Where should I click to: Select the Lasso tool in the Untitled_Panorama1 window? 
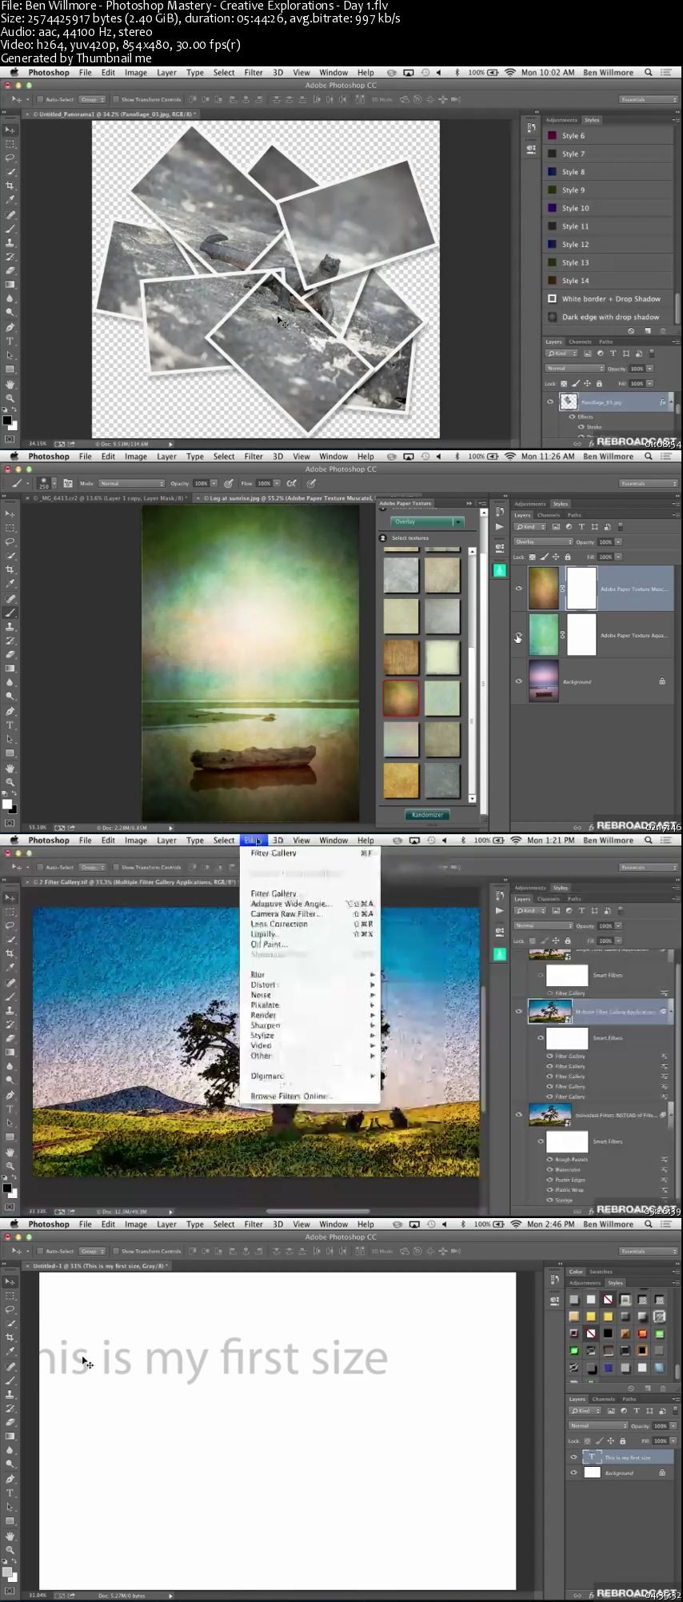coord(10,158)
